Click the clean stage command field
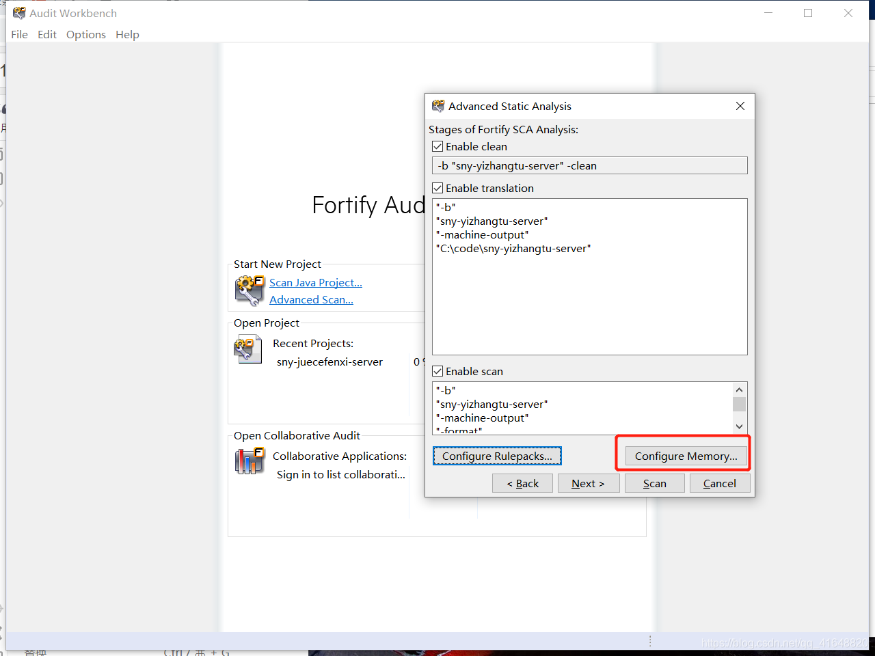This screenshot has height=656, width=875. pyautogui.click(x=590, y=165)
